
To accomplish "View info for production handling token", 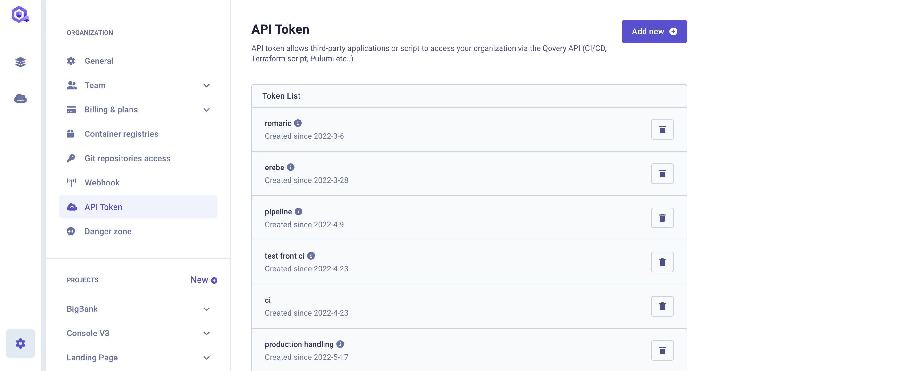I will tap(341, 344).
